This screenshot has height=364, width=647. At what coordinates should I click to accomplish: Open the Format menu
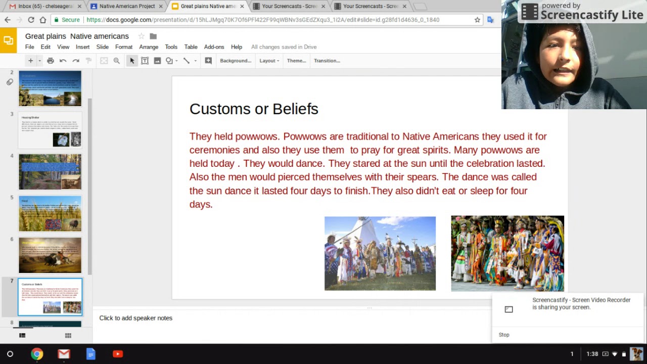124,47
